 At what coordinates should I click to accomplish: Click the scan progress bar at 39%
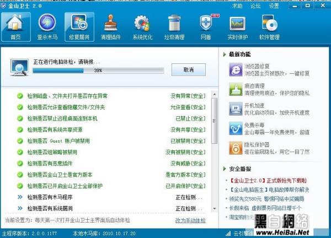tap(97, 71)
